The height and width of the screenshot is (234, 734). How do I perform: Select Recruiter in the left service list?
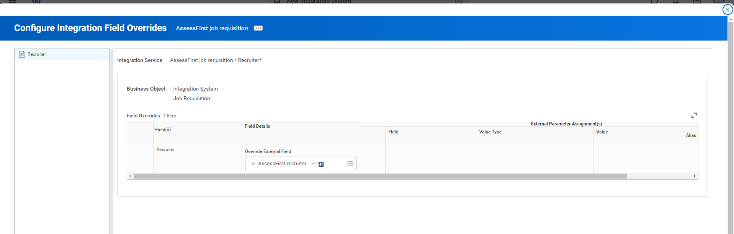[37, 54]
